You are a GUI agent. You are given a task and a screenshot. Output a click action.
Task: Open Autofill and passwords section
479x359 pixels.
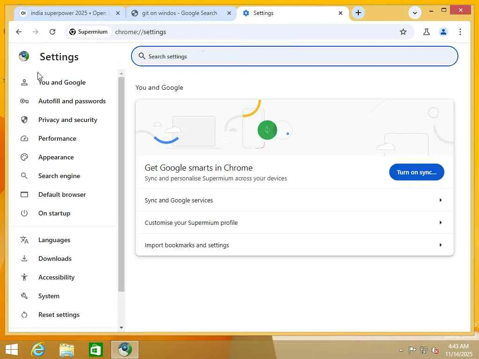pos(72,101)
